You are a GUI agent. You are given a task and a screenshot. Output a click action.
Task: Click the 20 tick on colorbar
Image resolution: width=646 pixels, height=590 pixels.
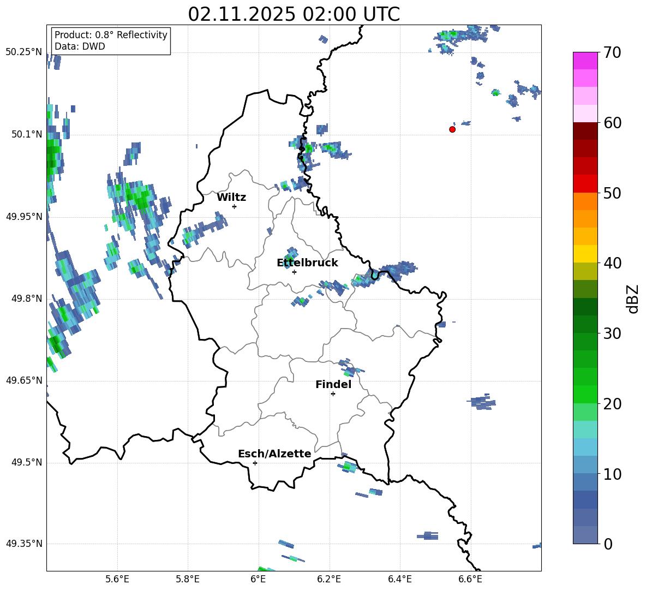(612, 404)
